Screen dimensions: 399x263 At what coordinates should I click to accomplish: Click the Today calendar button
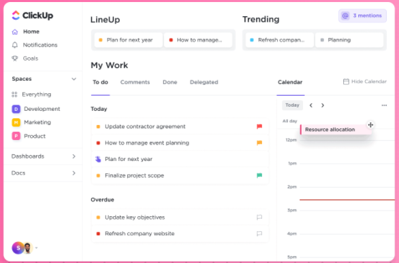[292, 105]
